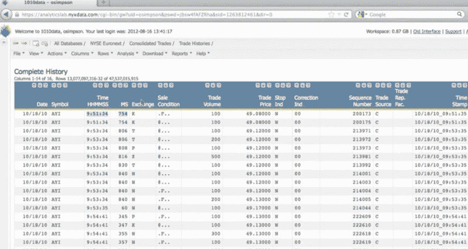Open the File menu

coord(18,53)
